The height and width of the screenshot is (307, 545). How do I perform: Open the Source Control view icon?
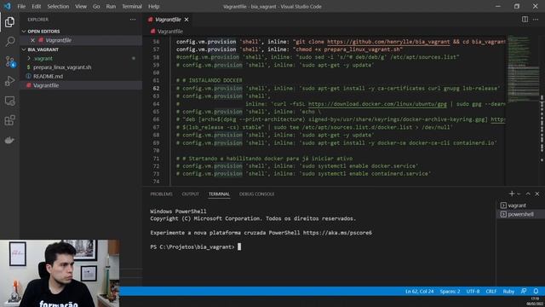click(9, 61)
